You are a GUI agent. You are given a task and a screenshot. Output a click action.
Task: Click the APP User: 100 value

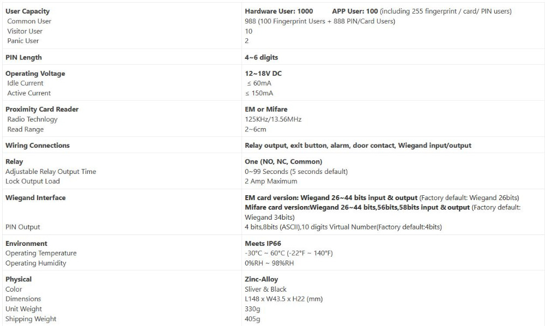355,11
